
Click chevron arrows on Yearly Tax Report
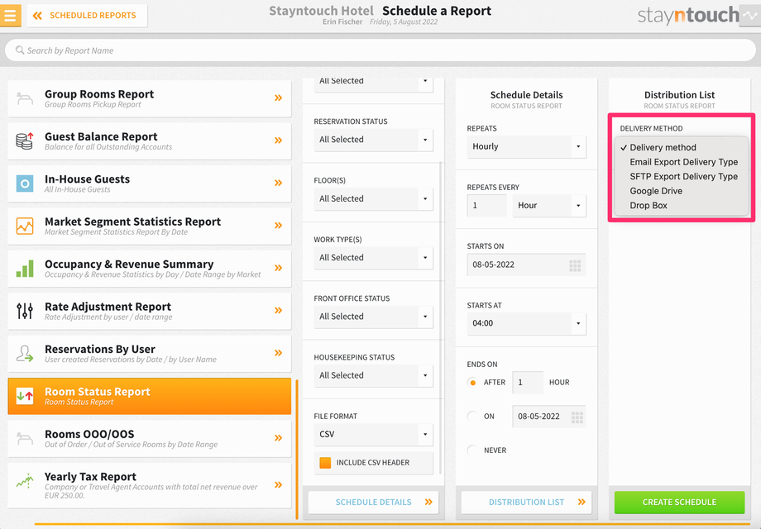click(x=278, y=485)
